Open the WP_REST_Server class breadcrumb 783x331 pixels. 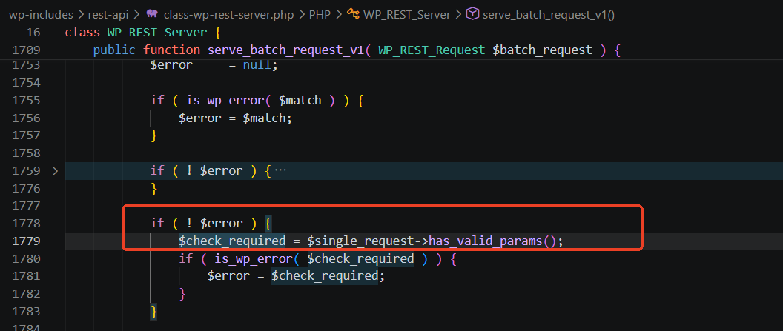coord(408,14)
